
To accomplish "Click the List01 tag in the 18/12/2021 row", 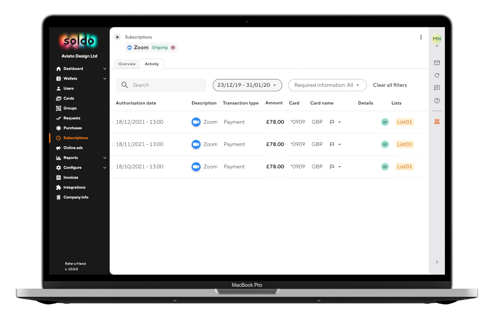I will (404, 122).
